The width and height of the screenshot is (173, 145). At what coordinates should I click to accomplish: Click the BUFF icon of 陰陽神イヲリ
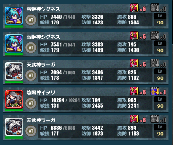pos(134,91)
